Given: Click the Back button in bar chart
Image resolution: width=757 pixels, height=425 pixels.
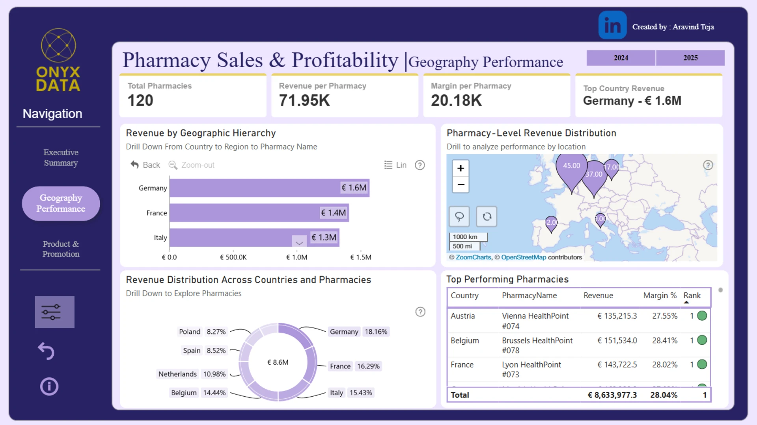Looking at the screenshot, I should point(145,165).
